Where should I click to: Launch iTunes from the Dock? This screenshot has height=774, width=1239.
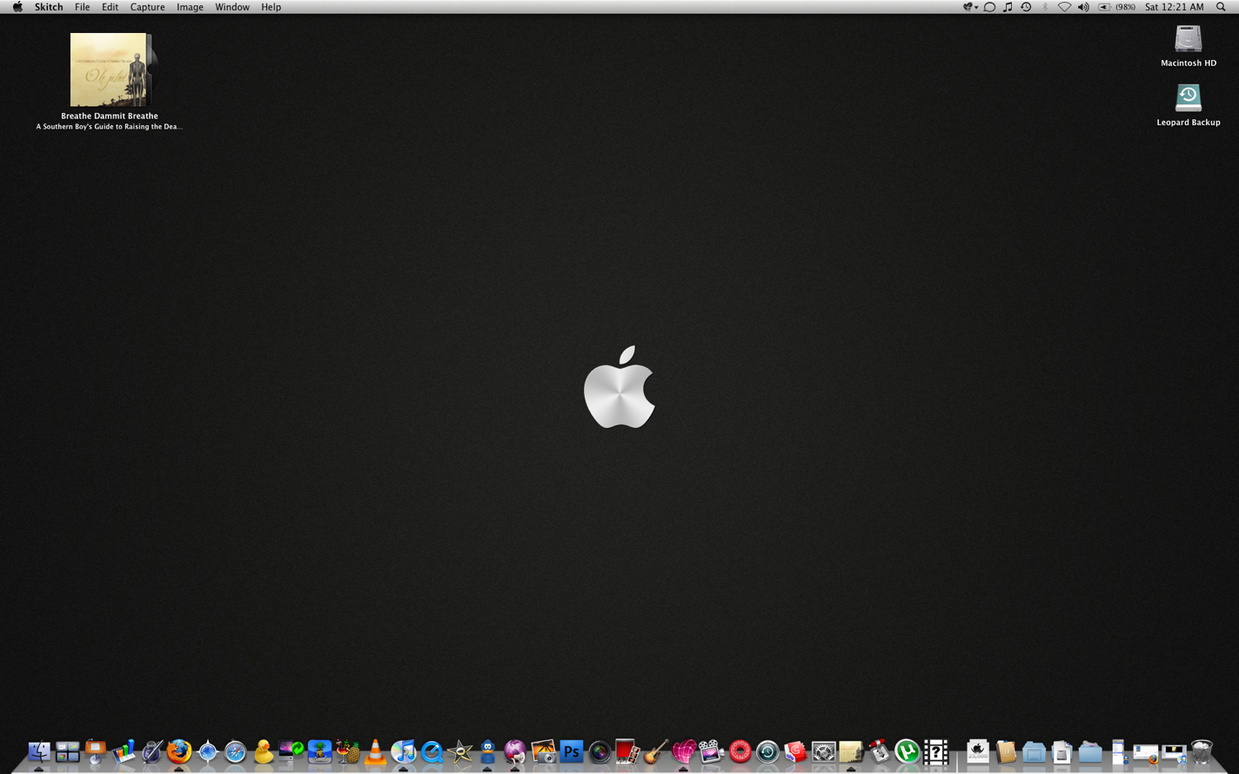click(x=404, y=751)
